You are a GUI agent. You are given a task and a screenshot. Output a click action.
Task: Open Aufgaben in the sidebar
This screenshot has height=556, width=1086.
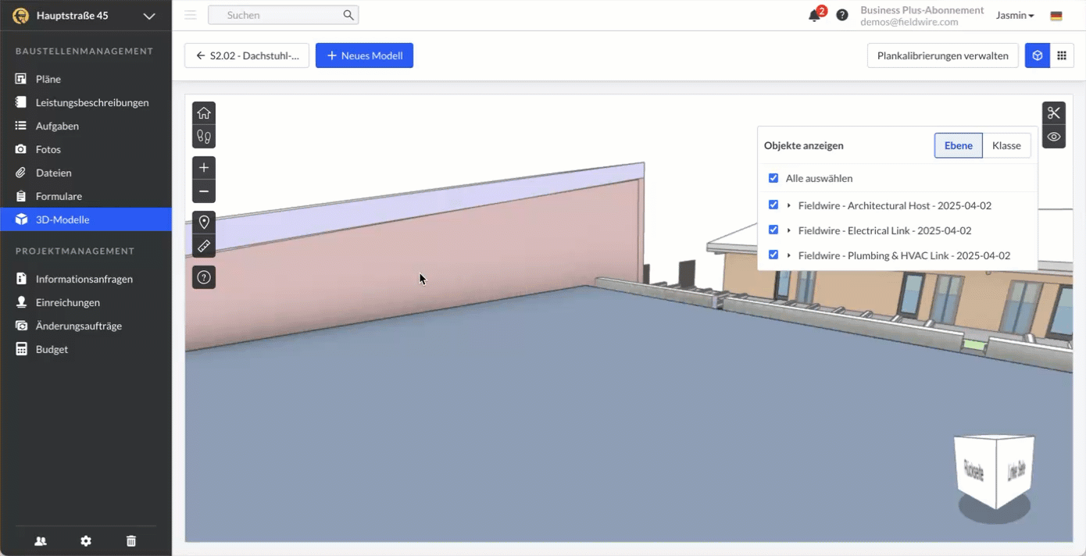point(57,126)
